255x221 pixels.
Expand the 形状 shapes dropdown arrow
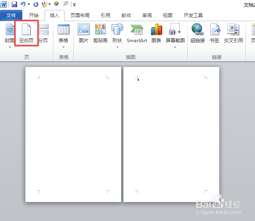(x=117, y=47)
